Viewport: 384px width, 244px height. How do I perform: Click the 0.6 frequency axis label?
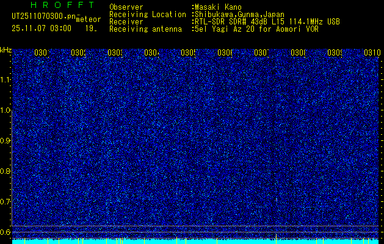coord(5,232)
